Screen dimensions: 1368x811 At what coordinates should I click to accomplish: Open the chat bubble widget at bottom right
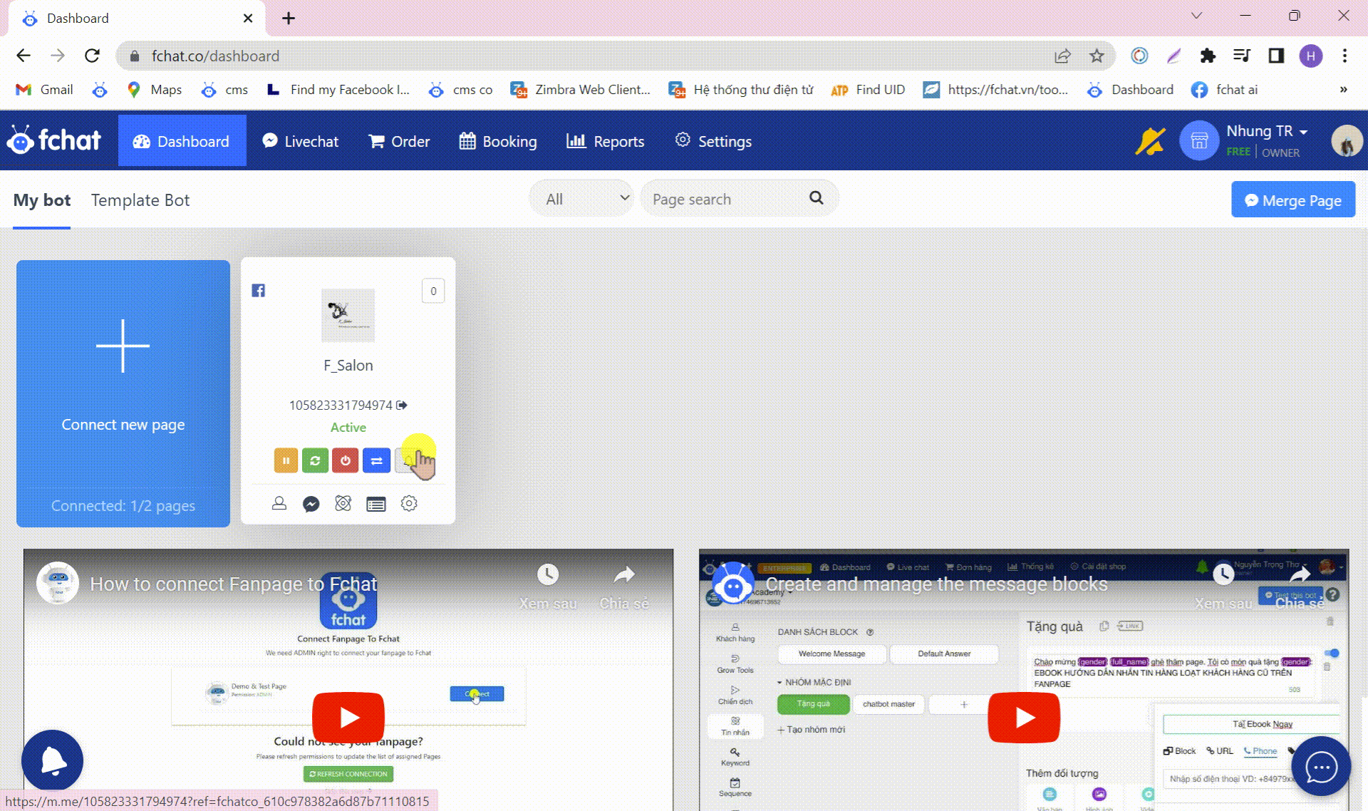tap(1320, 767)
